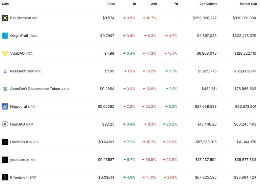The height and width of the screenshot is (184, 260).
Task: Click the Hippocrat coin icon
Action: click(x=5, y=107)
